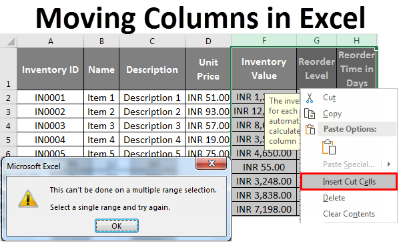Click the Copy pages icon
The image size is (399, 242).
click(310, 114)
